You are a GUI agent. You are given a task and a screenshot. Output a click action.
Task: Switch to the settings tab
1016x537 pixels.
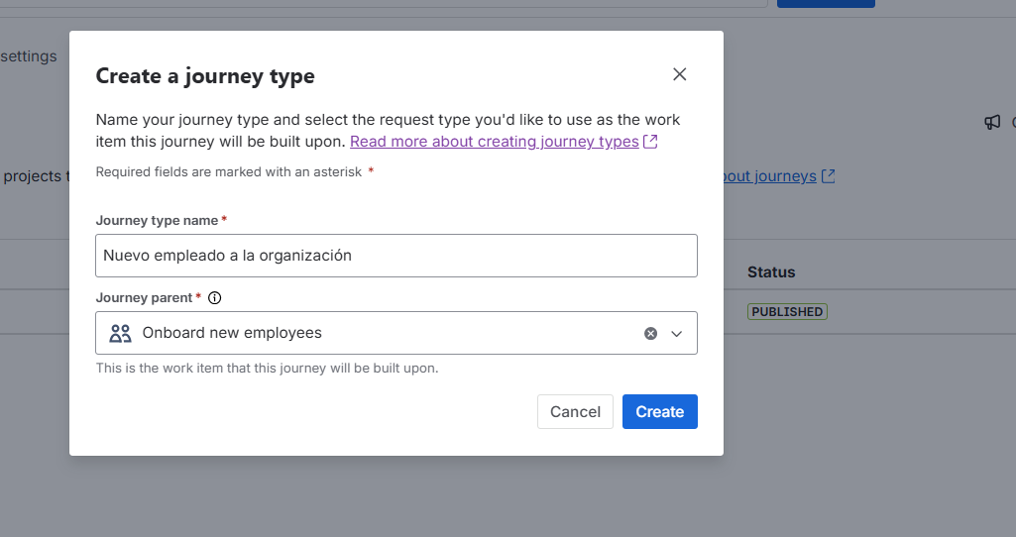pyautogui.click(x=30, y=56)
